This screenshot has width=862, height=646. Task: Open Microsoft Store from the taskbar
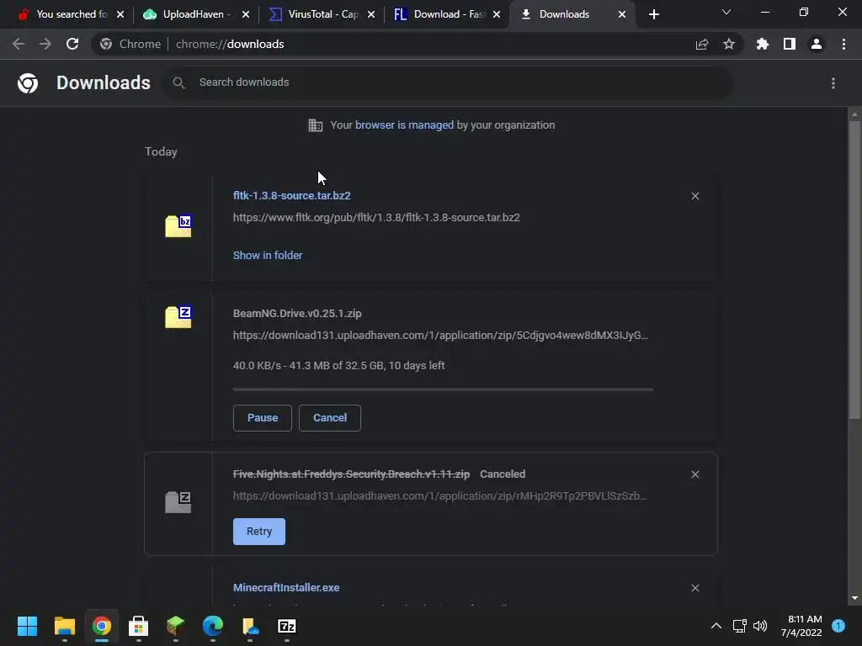click(139, 626)
